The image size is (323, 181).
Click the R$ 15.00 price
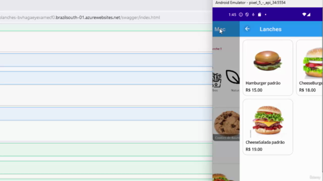click(254, 90)
